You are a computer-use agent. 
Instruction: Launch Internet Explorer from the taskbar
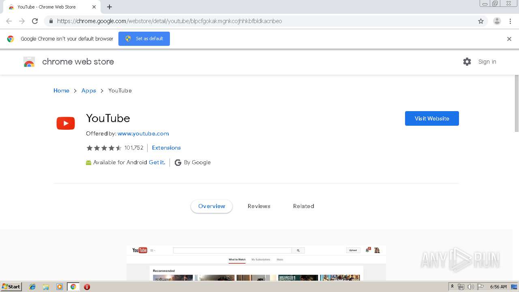pos(32,287)
